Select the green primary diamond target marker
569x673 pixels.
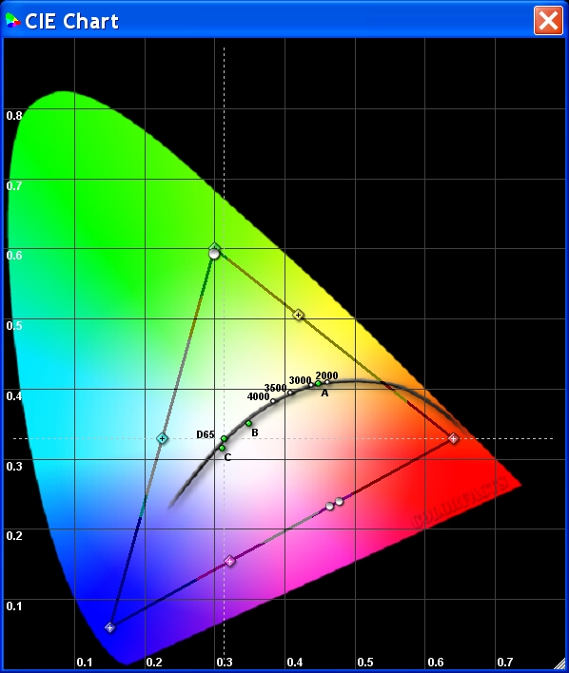pos(215,247)
